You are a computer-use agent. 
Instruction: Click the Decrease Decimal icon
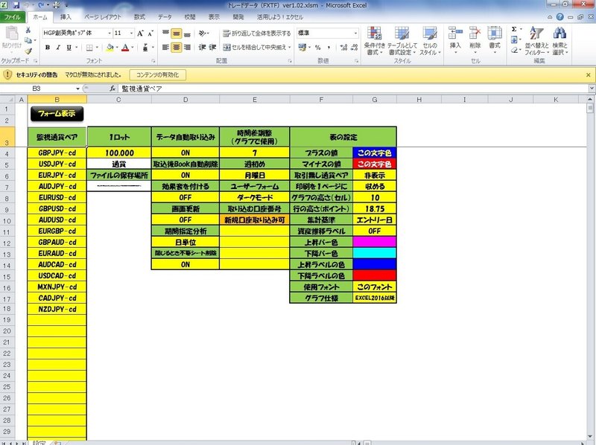(x=355, y=48)
